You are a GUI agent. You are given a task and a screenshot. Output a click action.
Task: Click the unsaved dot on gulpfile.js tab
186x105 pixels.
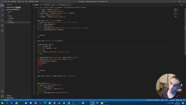click(41, 5)
